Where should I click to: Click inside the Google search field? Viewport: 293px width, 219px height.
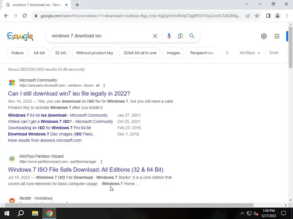101,36
